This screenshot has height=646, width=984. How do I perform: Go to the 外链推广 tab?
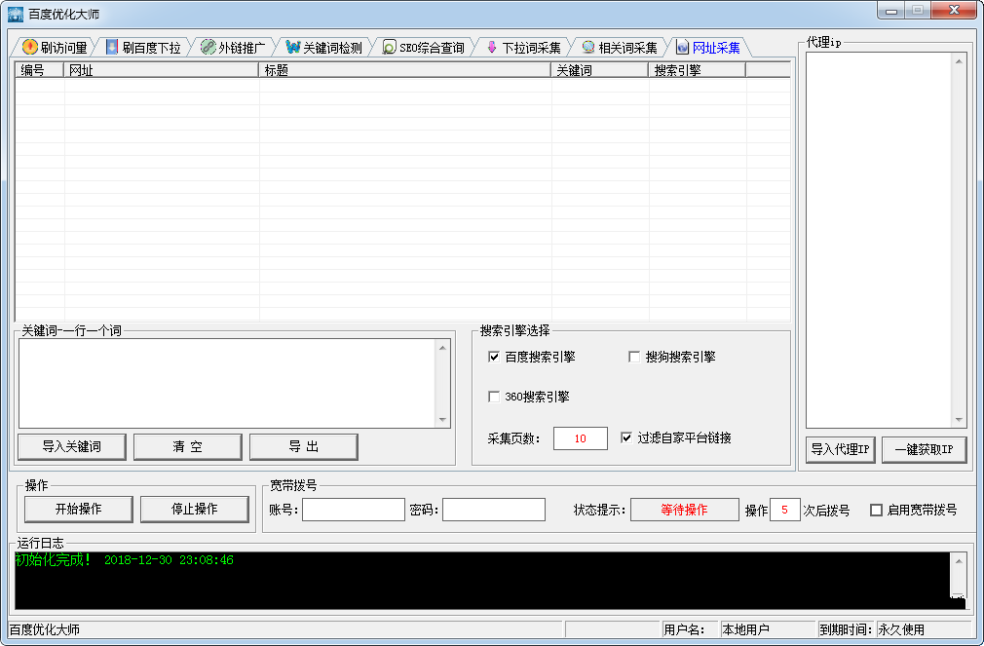[x=233, y=48]
